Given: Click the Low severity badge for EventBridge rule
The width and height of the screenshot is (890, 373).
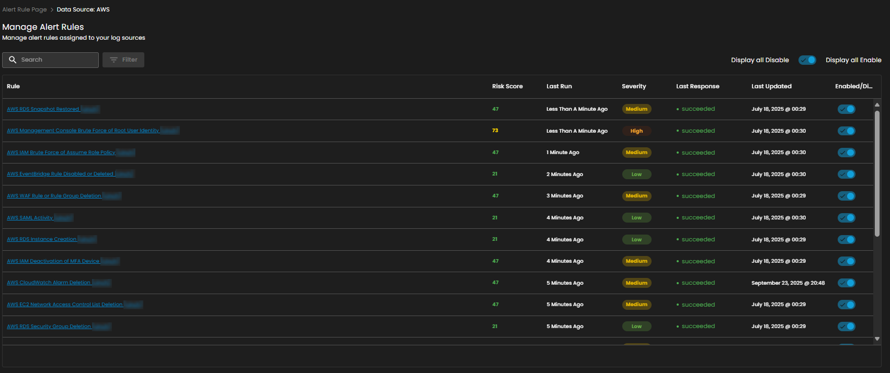Looking at the screenshot, I should tap(636, 174).
